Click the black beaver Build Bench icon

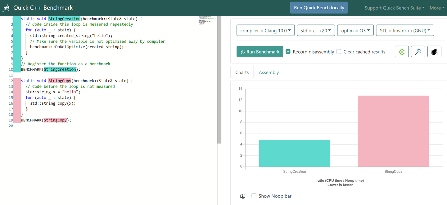(x=434, y=52)
